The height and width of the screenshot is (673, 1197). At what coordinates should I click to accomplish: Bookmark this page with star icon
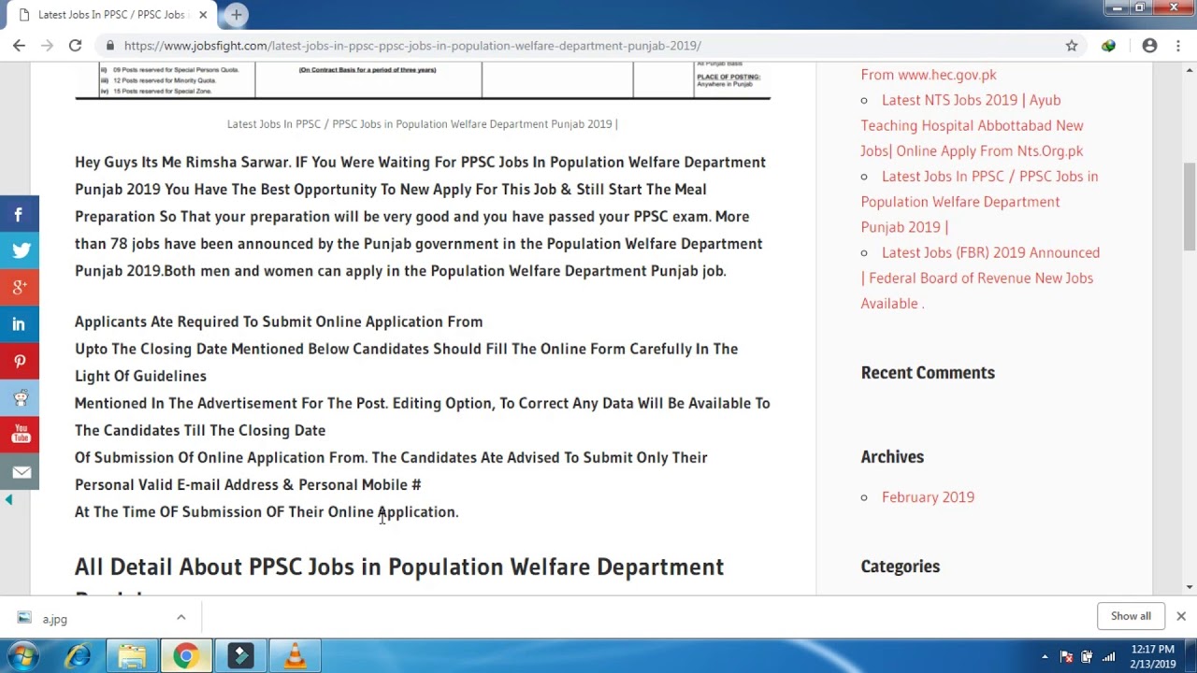pos(1072,46)
